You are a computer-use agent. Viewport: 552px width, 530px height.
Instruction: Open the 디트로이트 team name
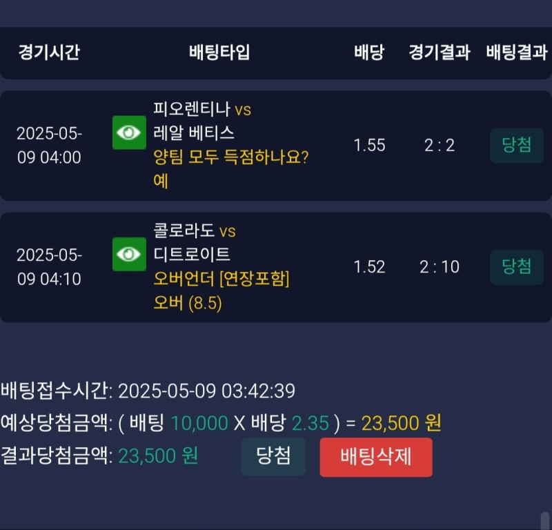pyautogui.click(x=192, y=255)
